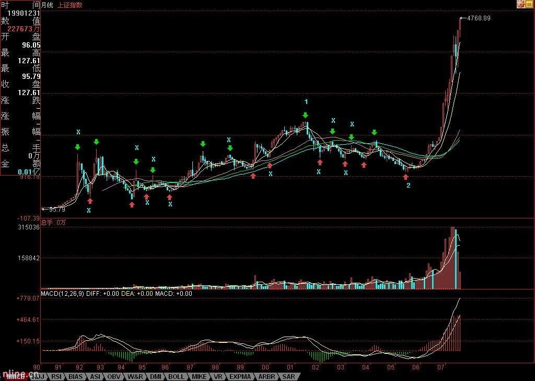Switch to the W&R indicator tab

pyautogui.click(x=135, y=377)
